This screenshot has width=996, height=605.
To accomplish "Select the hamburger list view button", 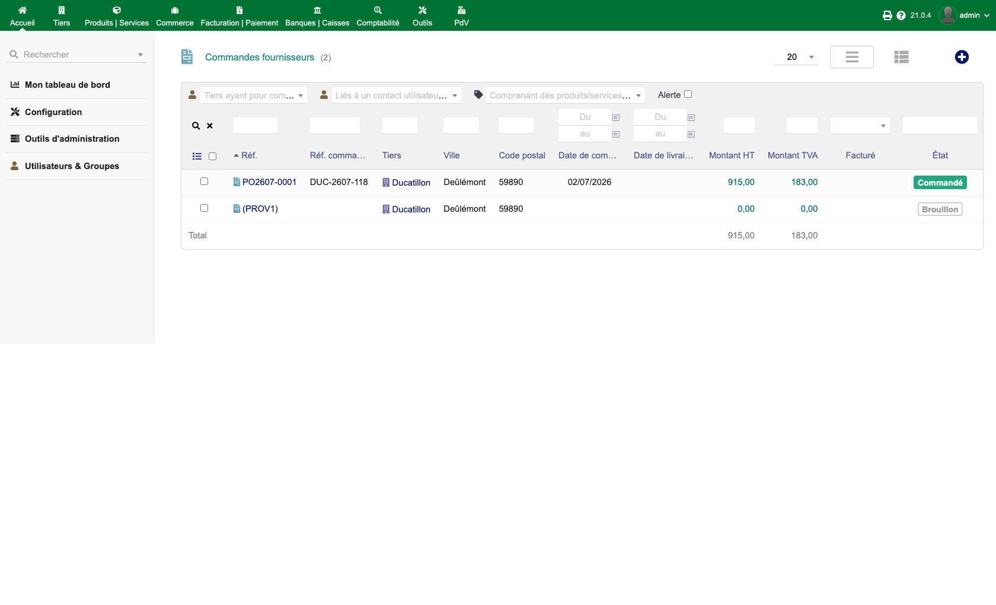I will (852, 57).
